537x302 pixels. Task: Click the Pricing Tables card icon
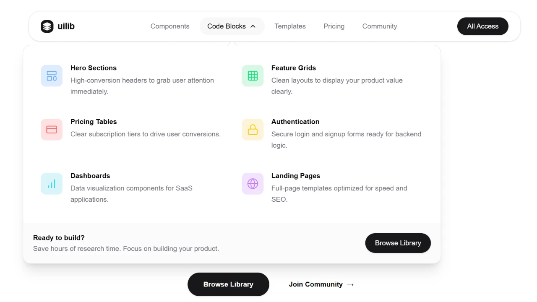[51, 129]
